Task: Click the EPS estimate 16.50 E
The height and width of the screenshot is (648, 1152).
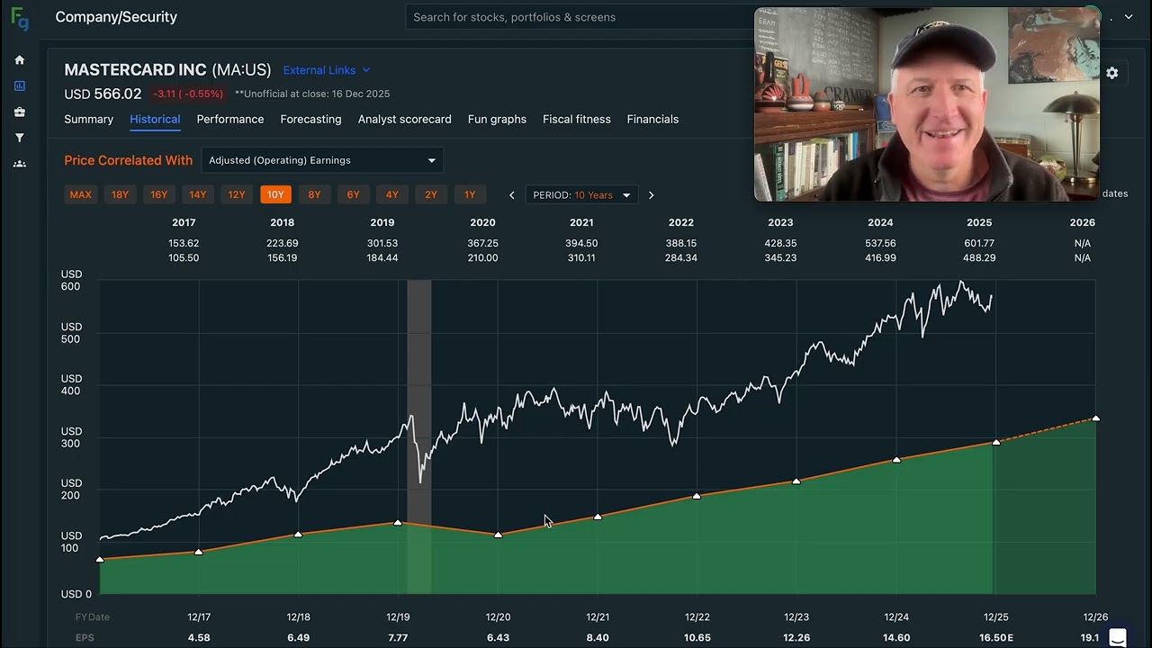Action: click(996, 638)
